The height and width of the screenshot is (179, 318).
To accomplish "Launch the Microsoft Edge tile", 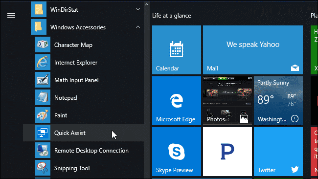I will [x=177, y=101].
